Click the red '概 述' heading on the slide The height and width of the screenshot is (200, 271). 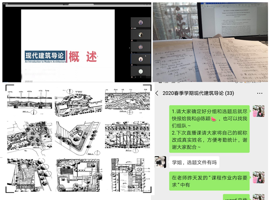pos(83,56)
